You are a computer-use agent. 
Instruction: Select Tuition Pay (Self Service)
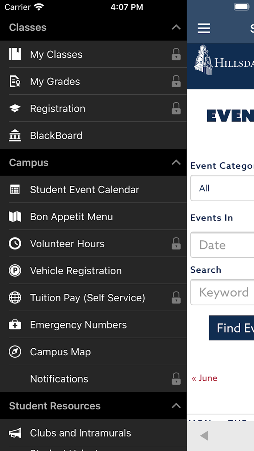[87, 298]
